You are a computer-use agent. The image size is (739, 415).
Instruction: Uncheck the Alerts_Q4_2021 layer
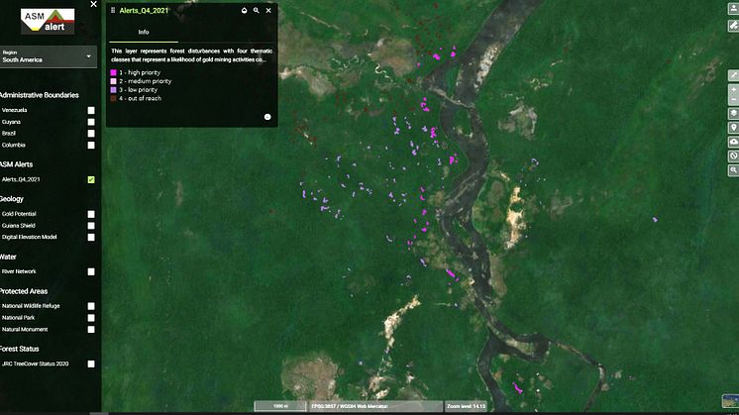click(91, 179)
